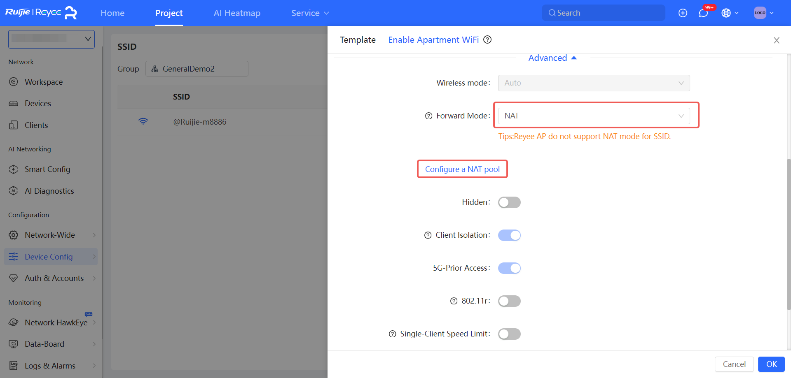Viewport: 791px width, 378px height.
Task: Open the Workspace panel in the sidebar
Action: pyautogui.click(x=44, y=82)
